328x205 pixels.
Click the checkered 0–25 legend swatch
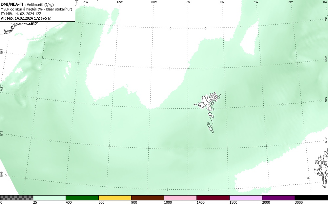(x=16, y=198)
